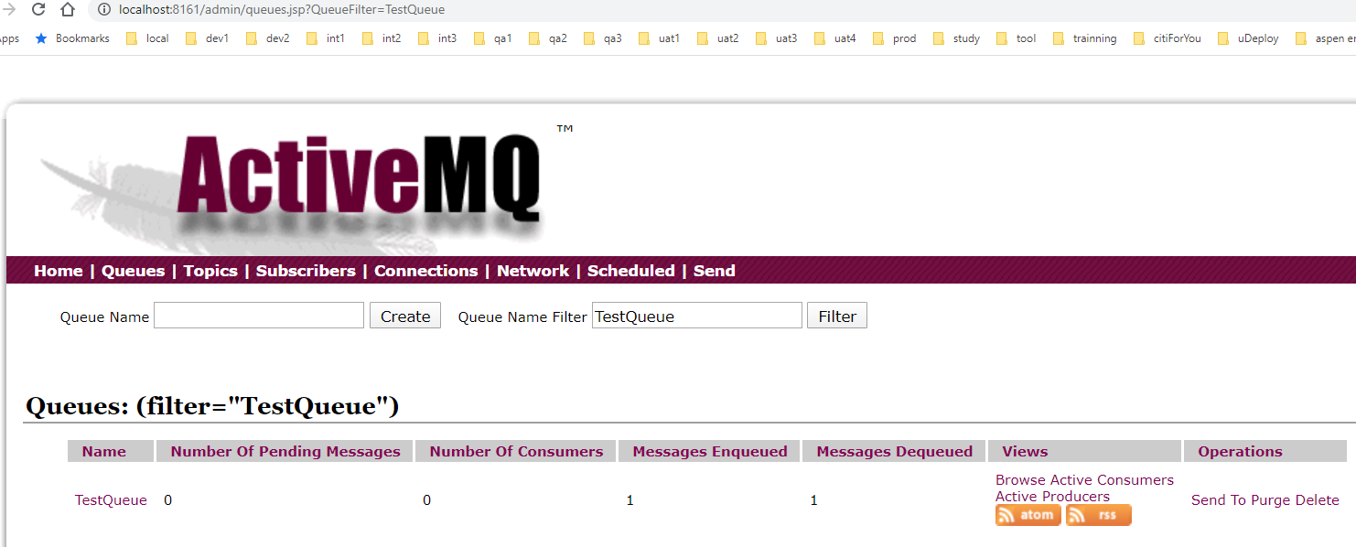Screen dimensions: 1356x547
Task: Open the qa2 bookmark folder
Action: [x=547, y=38]
